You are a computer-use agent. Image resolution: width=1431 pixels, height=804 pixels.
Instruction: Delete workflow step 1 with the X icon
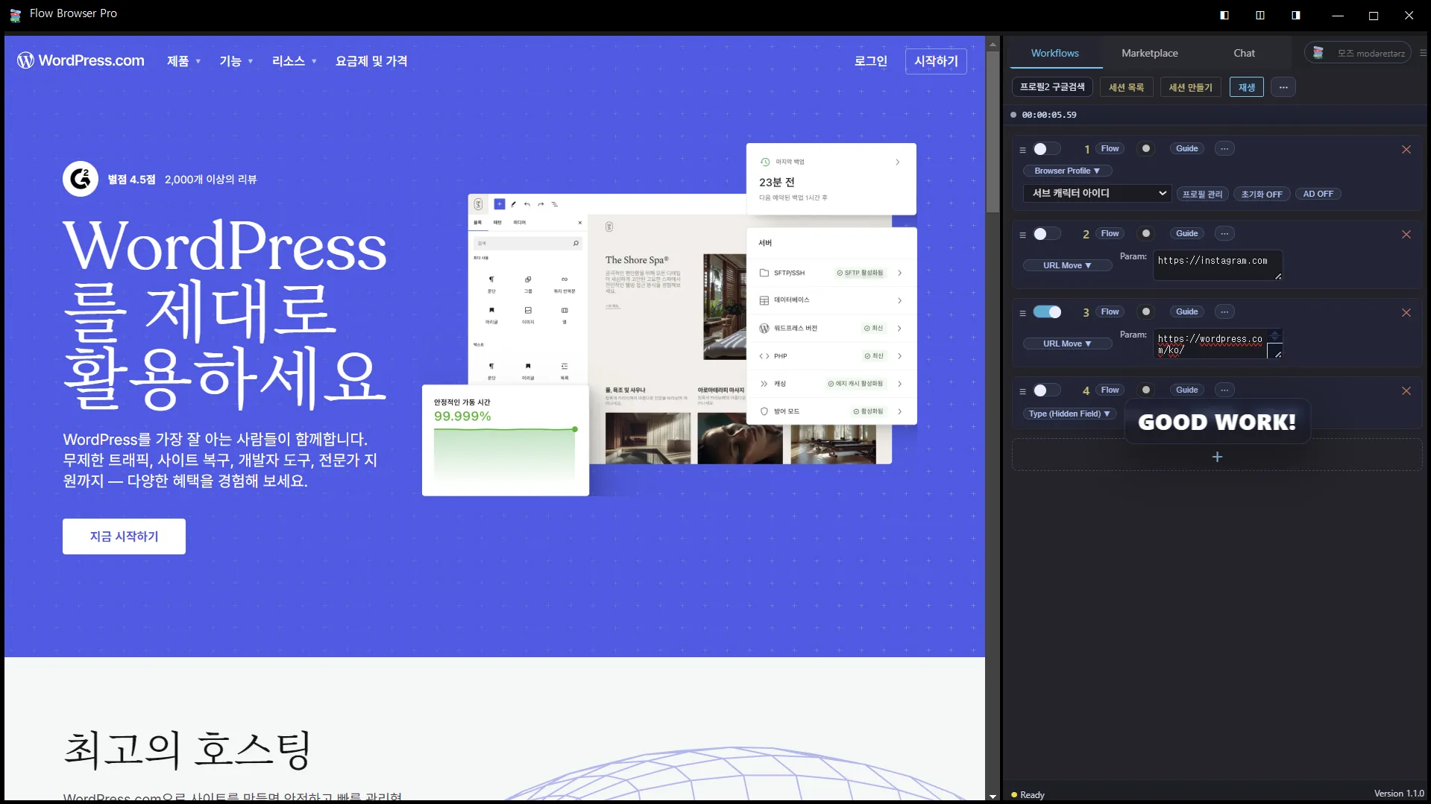1406,150
